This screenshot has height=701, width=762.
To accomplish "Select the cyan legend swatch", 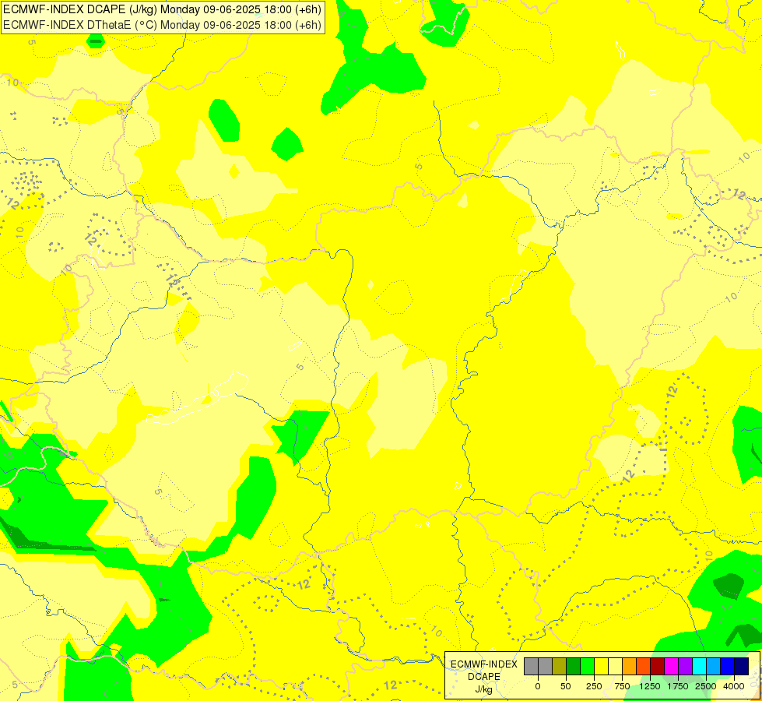I will click(x=699, y=667).
